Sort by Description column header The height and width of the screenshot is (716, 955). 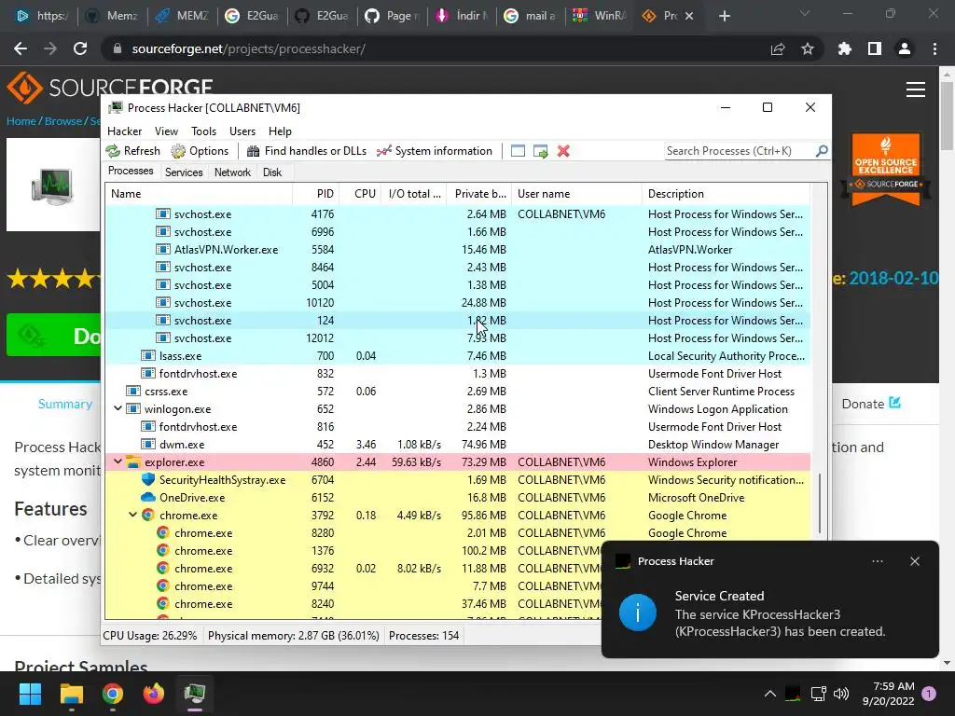(726, 194)
